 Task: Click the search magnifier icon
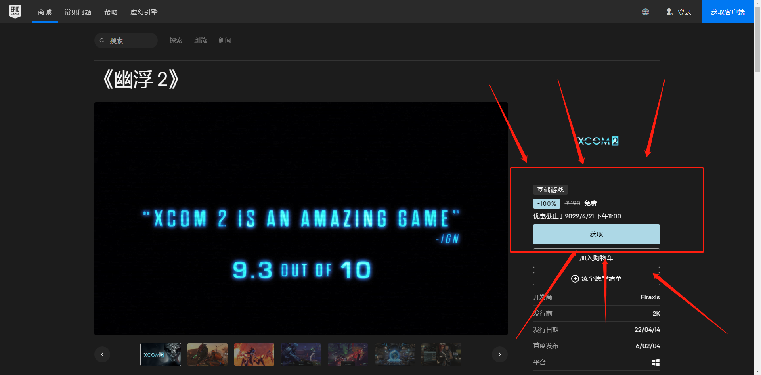click(102, 40)
